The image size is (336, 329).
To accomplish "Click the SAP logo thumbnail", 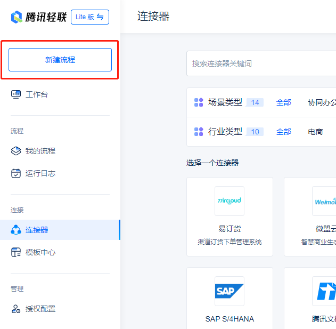I will pyautogui.click(x=230, y=291).
